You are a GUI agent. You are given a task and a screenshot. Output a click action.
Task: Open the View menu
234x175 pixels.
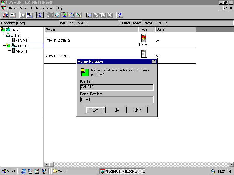coord(24,8)
